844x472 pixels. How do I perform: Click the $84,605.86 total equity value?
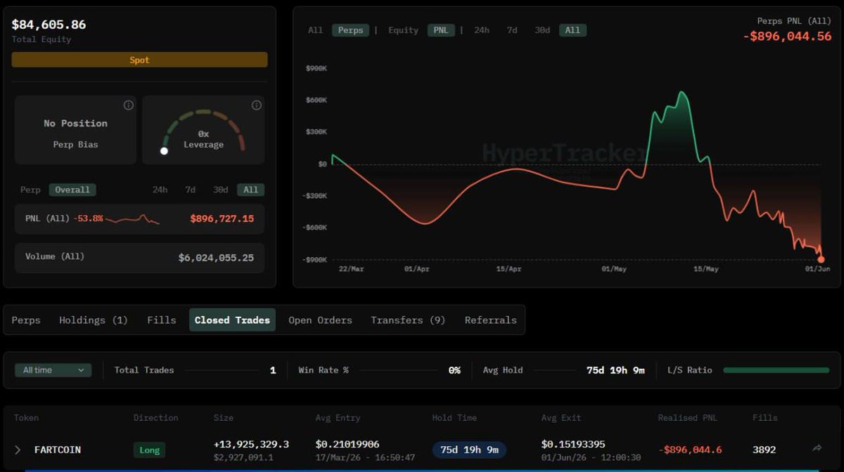point(49,25)
